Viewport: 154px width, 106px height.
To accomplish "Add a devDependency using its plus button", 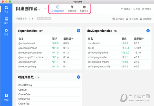I will click(x=148, y=31).
